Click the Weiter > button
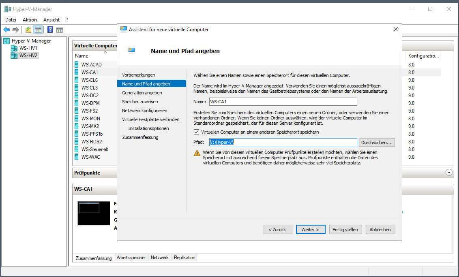Screen dimensions: 459x277 (311, 230)
